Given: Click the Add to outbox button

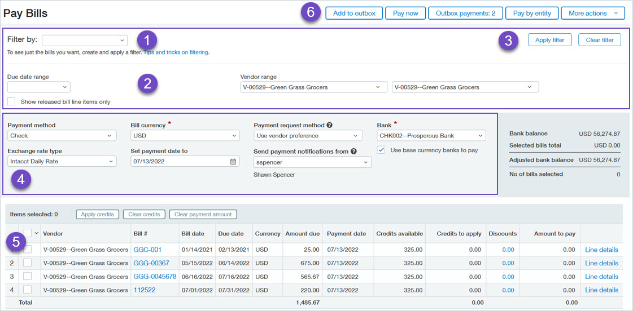Looking at the screenshot, I should point(354,13).
